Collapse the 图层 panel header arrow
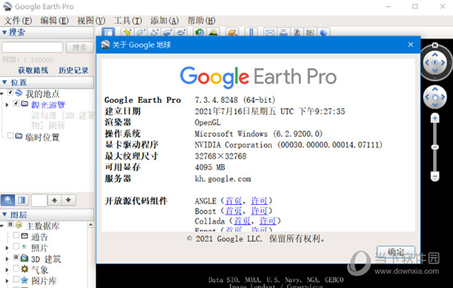The height and width of the screenshot is (288, 453). [x=4, y=215]
